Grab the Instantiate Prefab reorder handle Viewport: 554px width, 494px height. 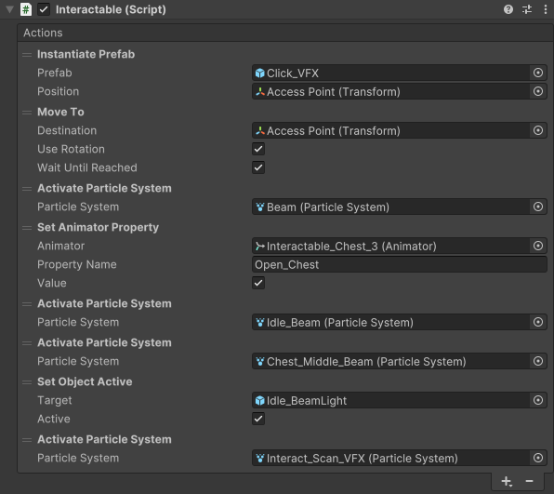[27, 55]
